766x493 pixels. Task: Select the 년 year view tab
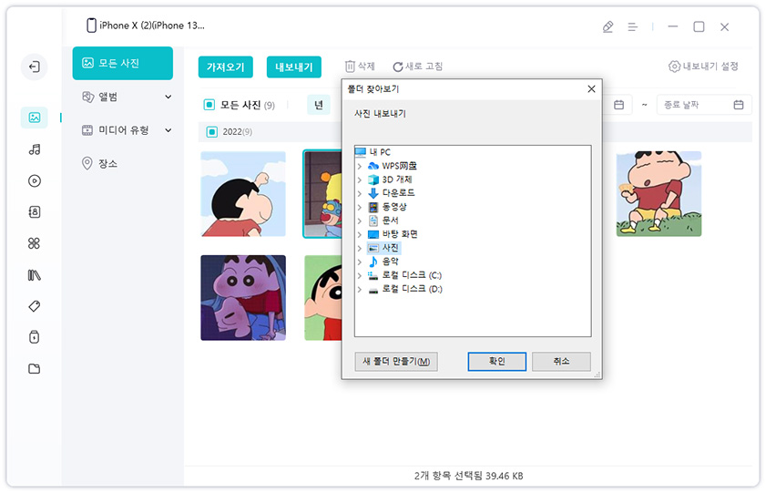(319, 105)
